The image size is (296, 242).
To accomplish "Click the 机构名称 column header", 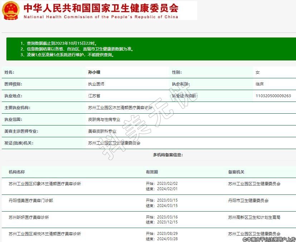I will click(17, 172).
